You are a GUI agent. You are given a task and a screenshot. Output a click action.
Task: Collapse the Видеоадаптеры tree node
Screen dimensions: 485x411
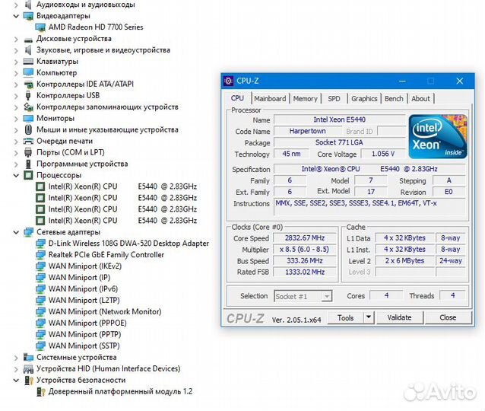coord(16,16)
